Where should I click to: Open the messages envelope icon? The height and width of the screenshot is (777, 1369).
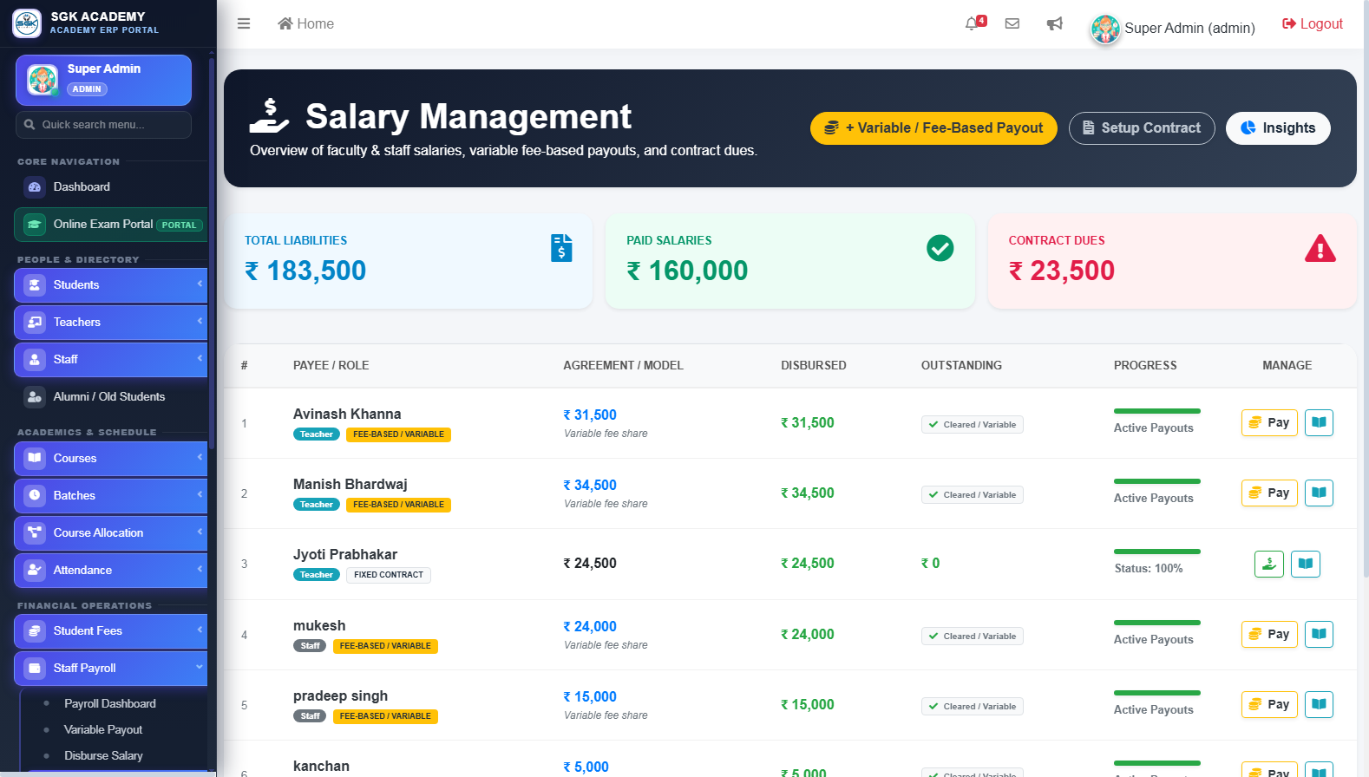click(1012, 23)
